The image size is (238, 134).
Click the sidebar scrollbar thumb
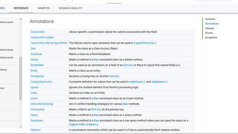coord(21,79)
